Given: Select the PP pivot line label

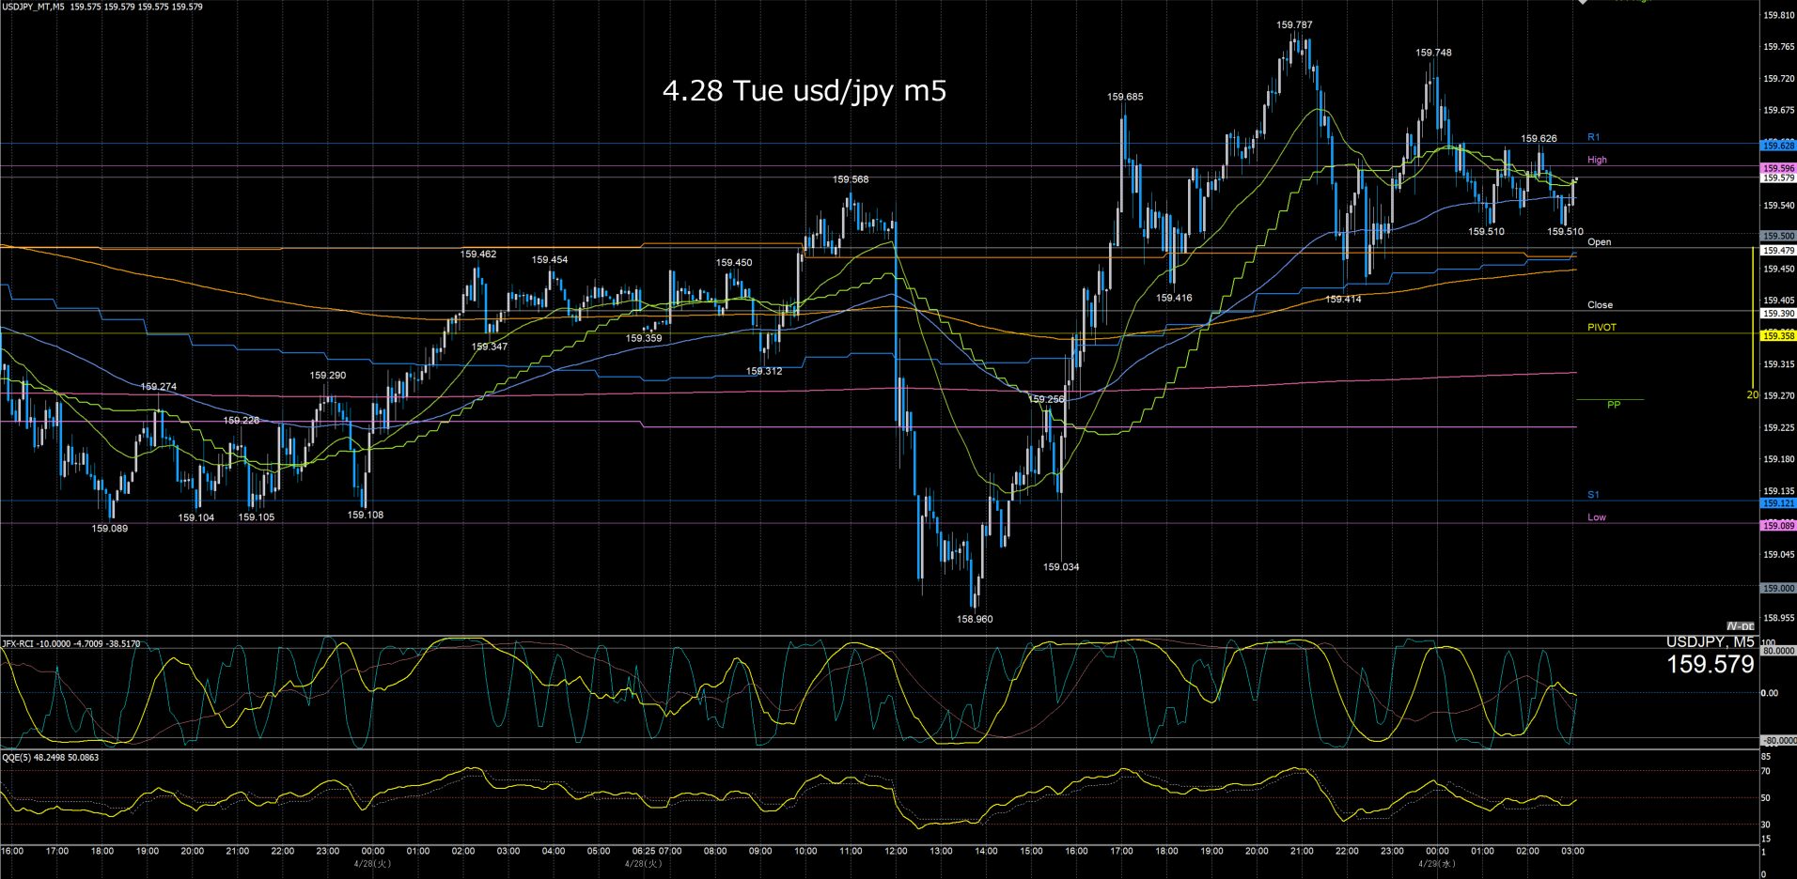Looking at the screenshot, I should pyautogui.click(x=1614, y=405).
